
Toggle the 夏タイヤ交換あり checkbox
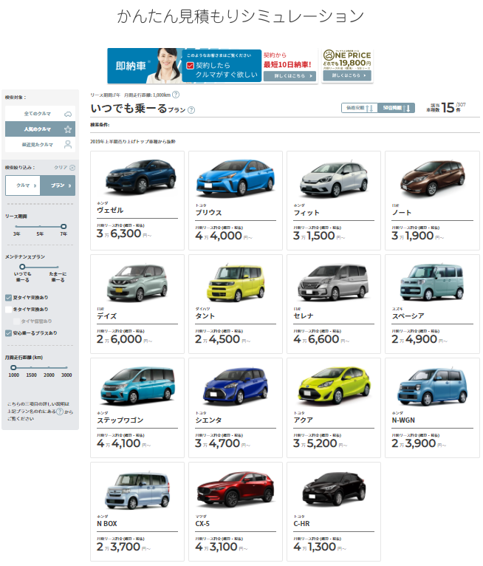[8, 298]
